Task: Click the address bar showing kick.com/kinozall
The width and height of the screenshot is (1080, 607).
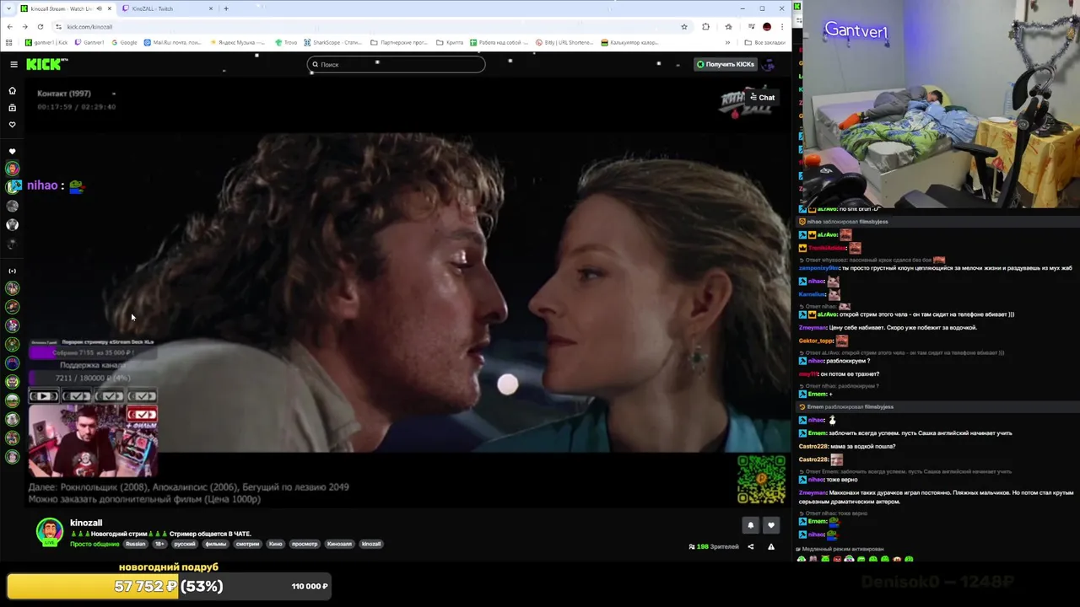Action: pyautogui.click(x=371, y=26)
